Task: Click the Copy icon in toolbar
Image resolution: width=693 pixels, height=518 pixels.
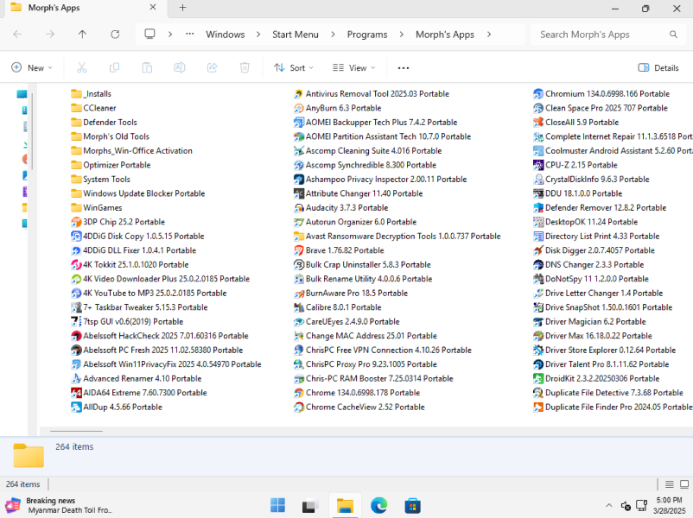Action: [114, 67]
